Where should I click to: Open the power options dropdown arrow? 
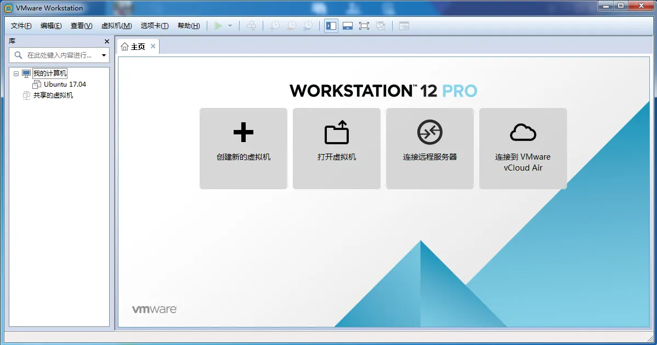point(230,26)
